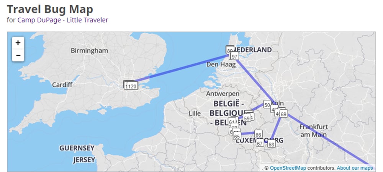Select map marker 120 near London
The image size is (383, 172).
pyautogui.click(x=132, y=86)
